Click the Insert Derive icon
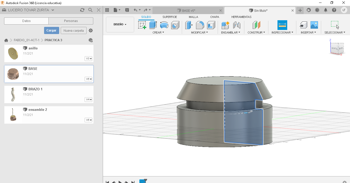The image size is (350, 183). pyautogui.click(x=303, y=25)
